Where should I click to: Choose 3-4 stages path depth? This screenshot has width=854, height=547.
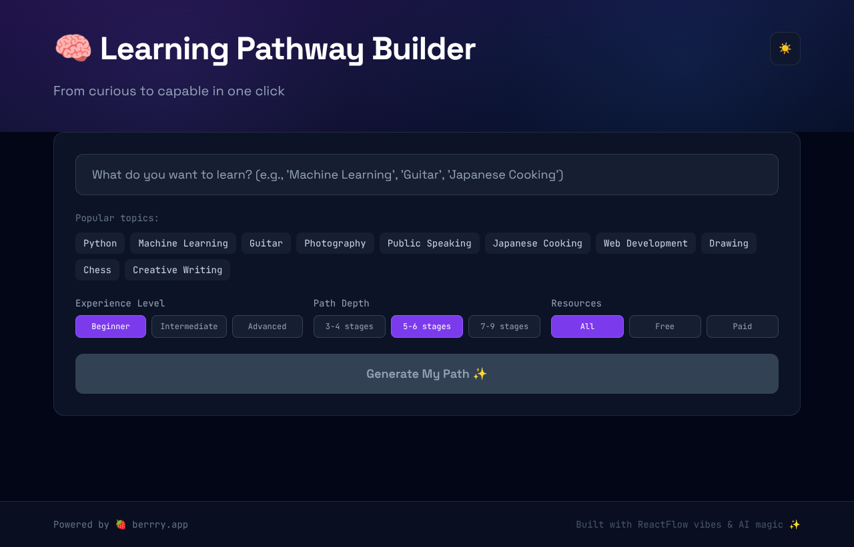[350, 326]
